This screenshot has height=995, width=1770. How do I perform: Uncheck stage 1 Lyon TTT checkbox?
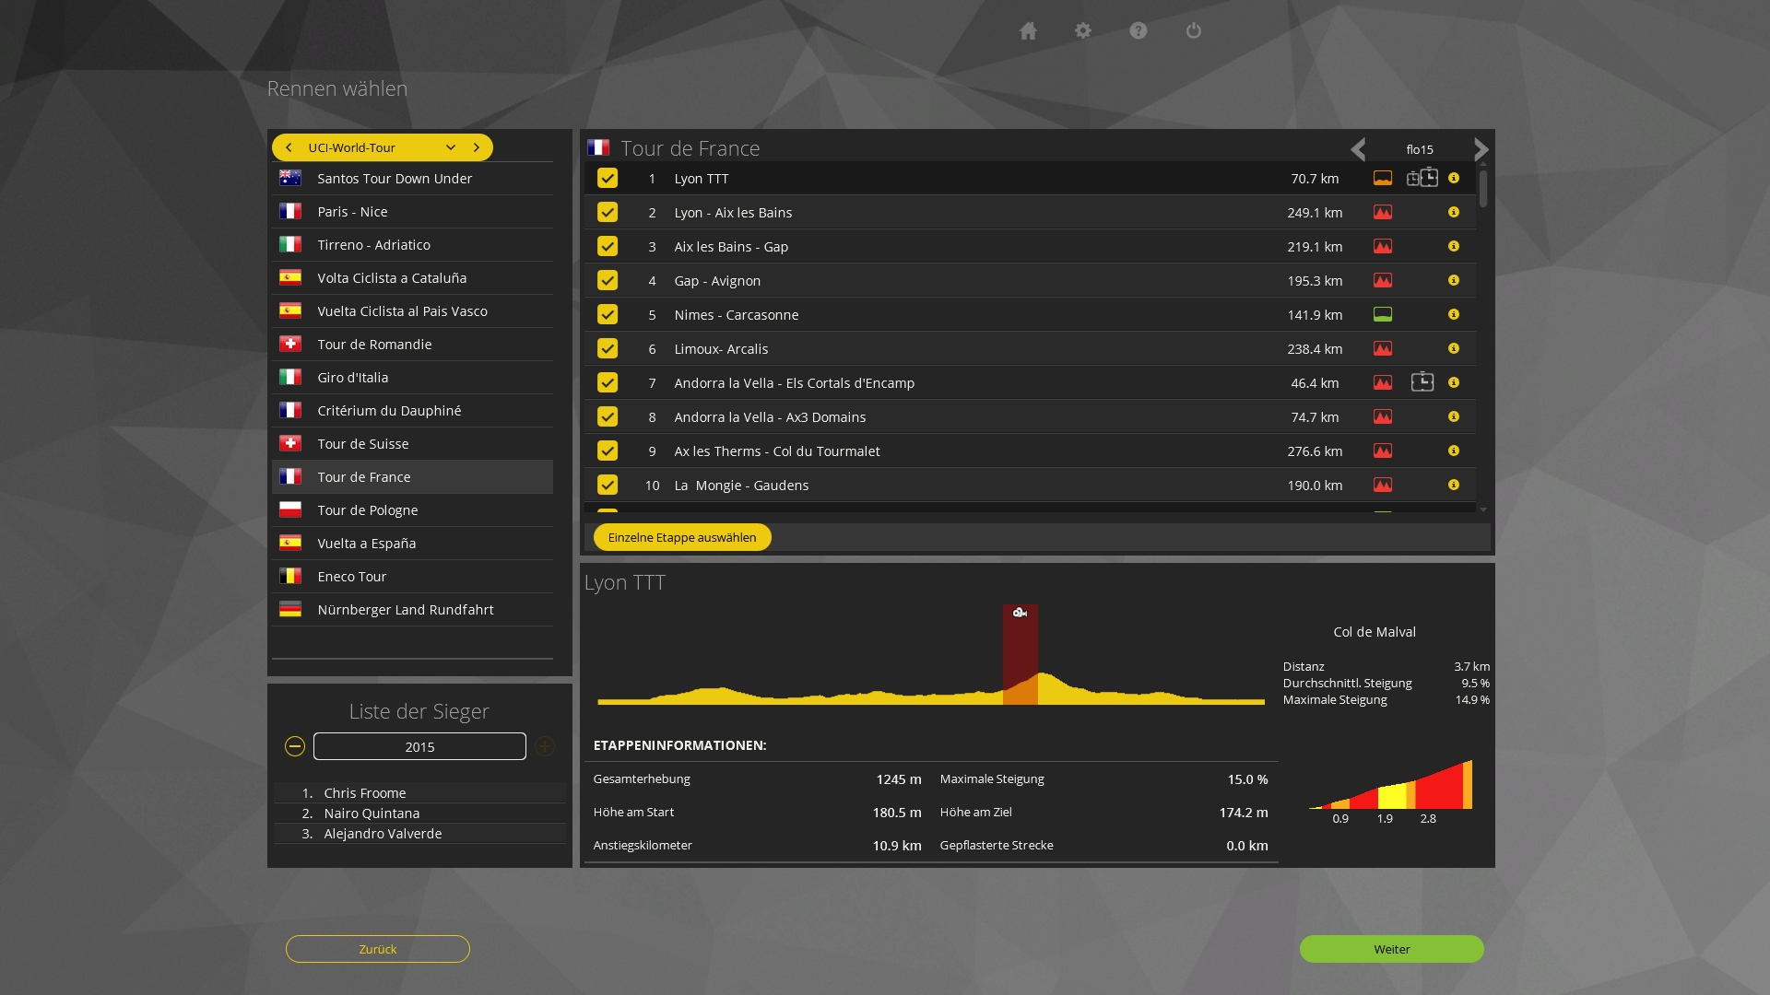[x=608, y=178]
